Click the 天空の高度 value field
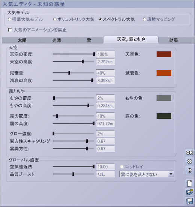The width and height of the screenshot is (195, 207). coord(105,62)
